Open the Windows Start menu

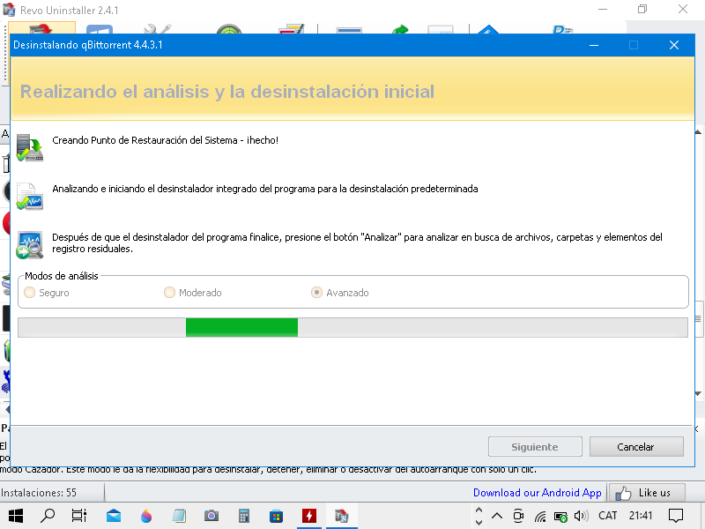click(15, 516)
